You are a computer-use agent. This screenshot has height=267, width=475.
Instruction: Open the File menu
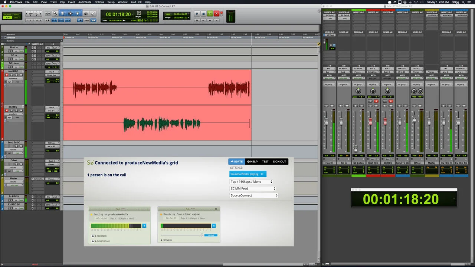click(x=27, y=2)
